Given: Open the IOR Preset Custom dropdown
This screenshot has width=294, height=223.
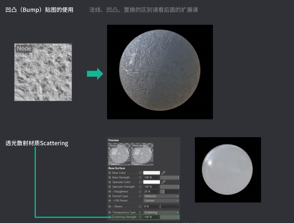Looking at the screenshot, I should coord(161,200).
